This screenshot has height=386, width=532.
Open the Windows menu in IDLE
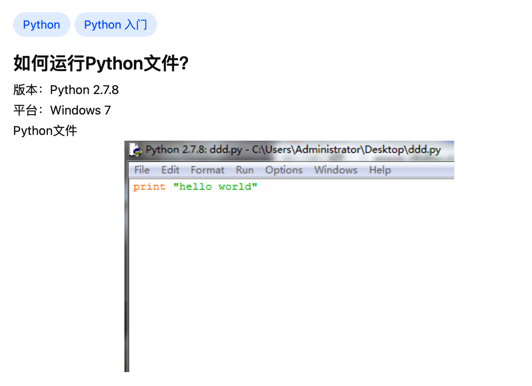pyautogui.click(x=336, y=170)
